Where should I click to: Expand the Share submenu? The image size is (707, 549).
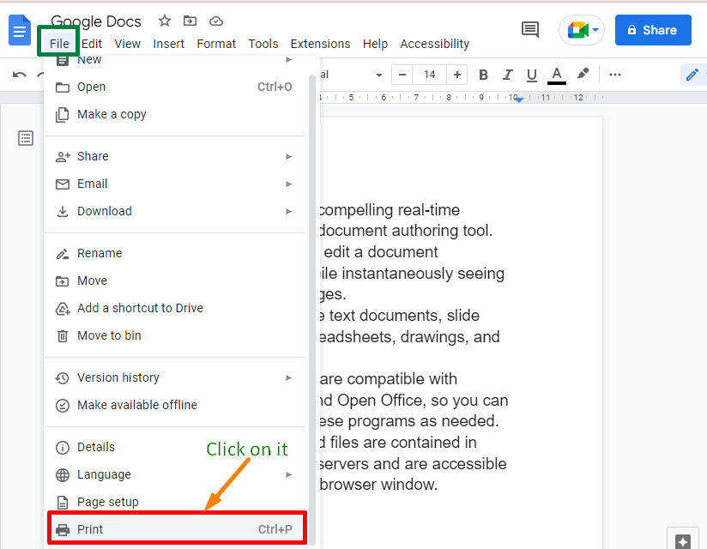coord(176,156)
